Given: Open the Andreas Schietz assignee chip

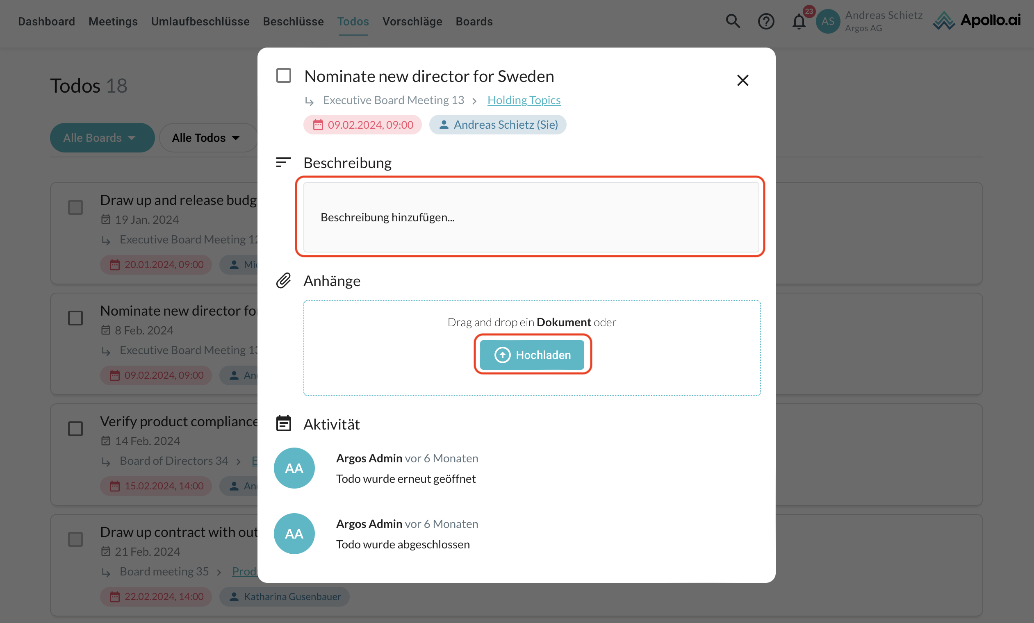Looking at the screenshot, I should pyautogui.click(x=497, y=125).
